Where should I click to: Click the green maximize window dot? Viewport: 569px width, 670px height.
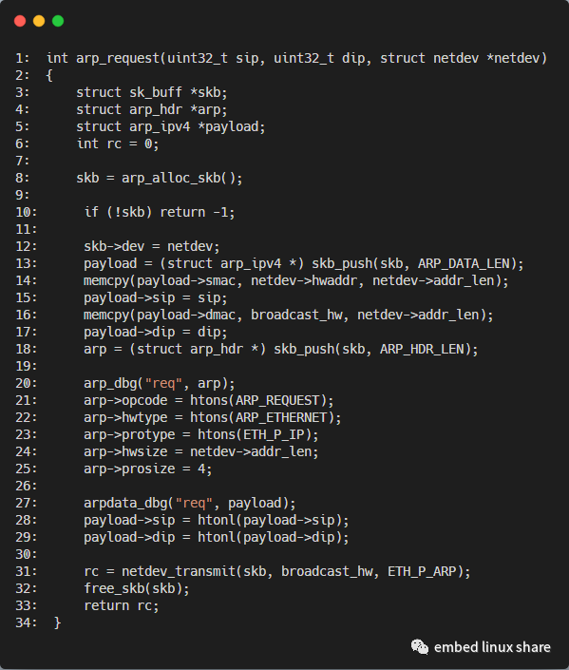(x=58, y=21)
